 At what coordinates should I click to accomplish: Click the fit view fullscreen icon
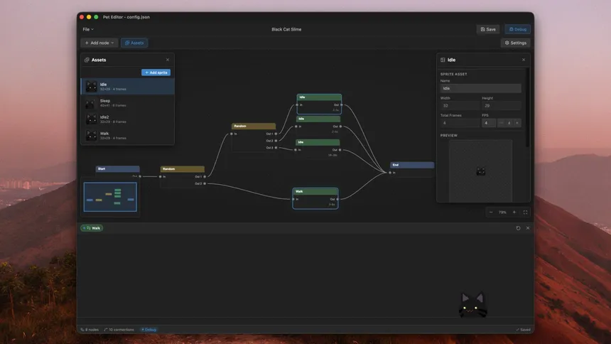pyautogui.click(x=525, y=213)
